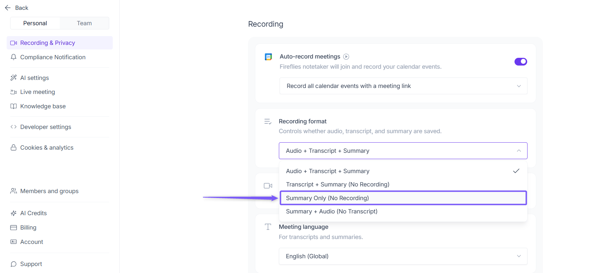
Task: Click the play icon beside Auto-record meetings
Action: tap(346, 57)
